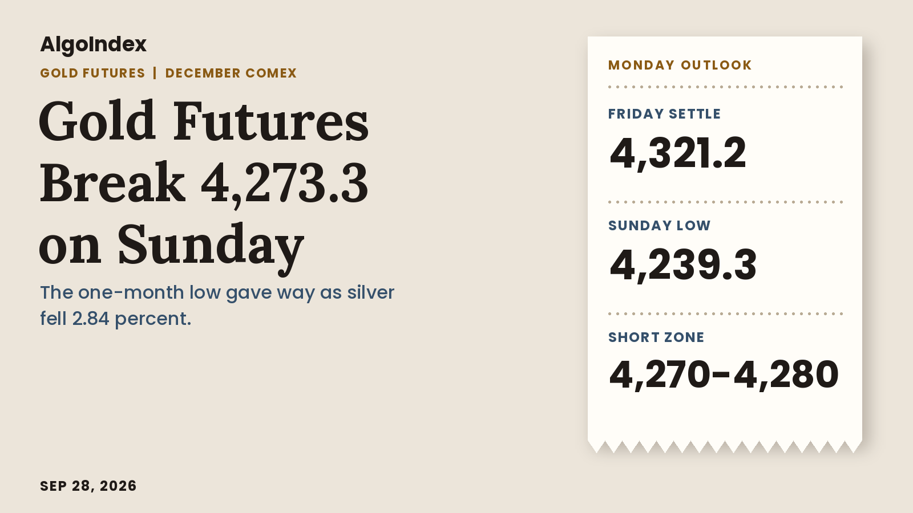Click the 4,239.3 low value
The width and height of the screenshot is (913, 513).
pyautogui.click(x=683, y=264)
